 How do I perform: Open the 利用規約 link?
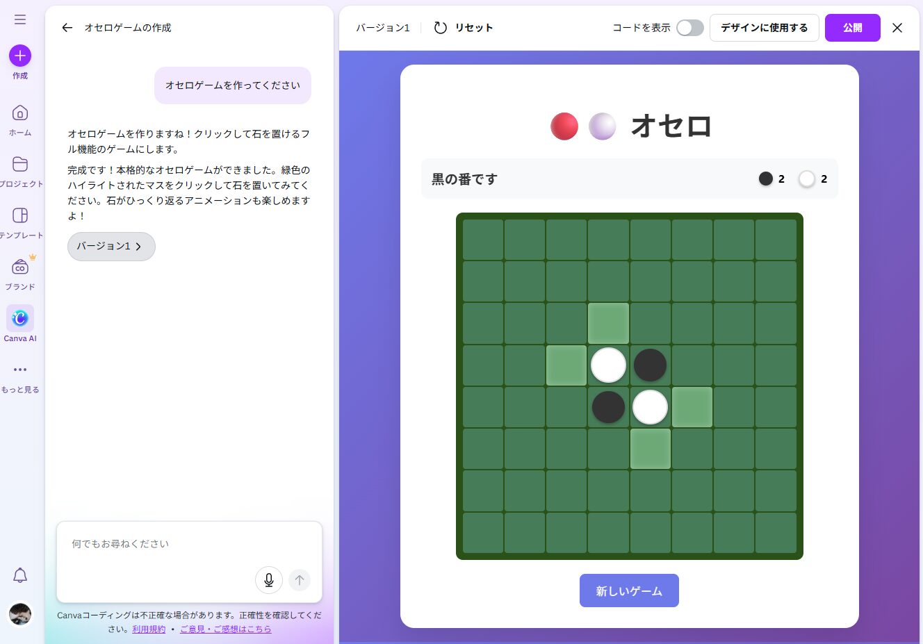click(x=149, y=629)
